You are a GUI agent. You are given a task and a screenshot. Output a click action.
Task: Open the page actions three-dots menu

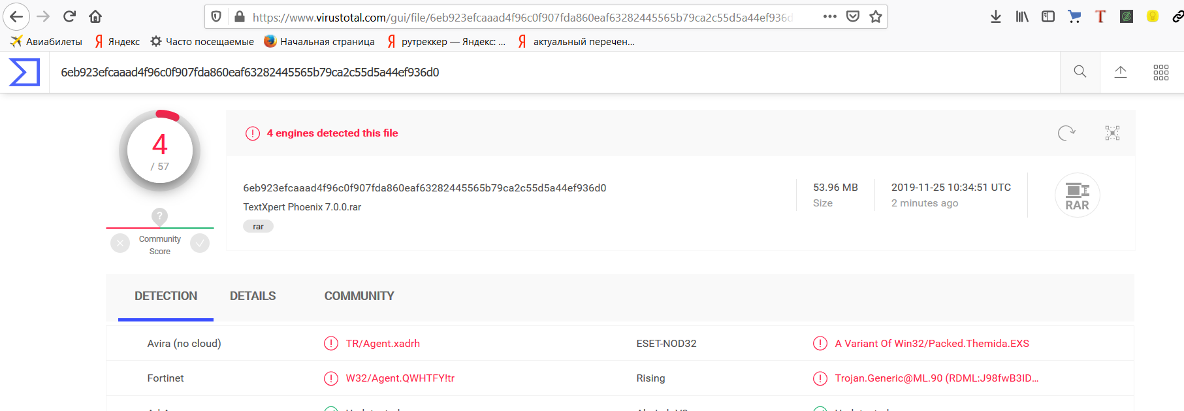coord(830,17)
